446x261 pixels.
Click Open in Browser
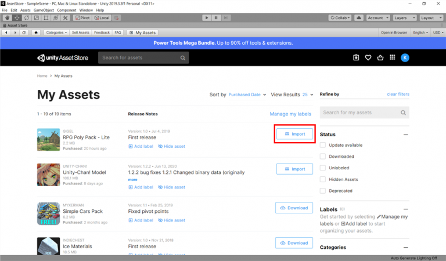pos(394,32)
